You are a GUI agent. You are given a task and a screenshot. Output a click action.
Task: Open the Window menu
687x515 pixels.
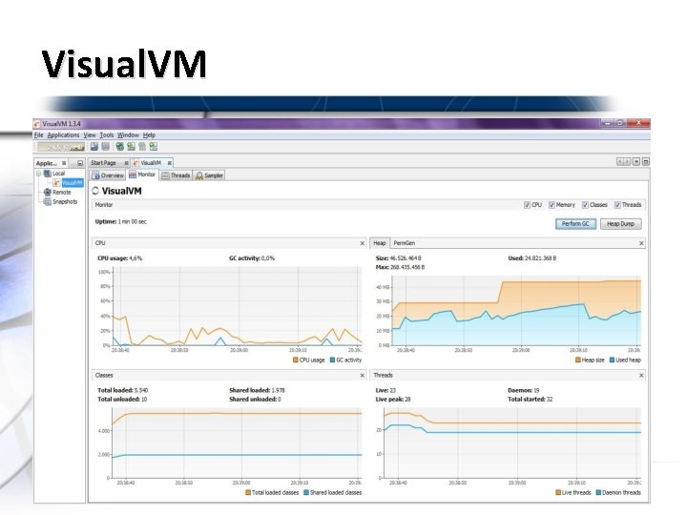pyautogui.click(x=128, y=134)
